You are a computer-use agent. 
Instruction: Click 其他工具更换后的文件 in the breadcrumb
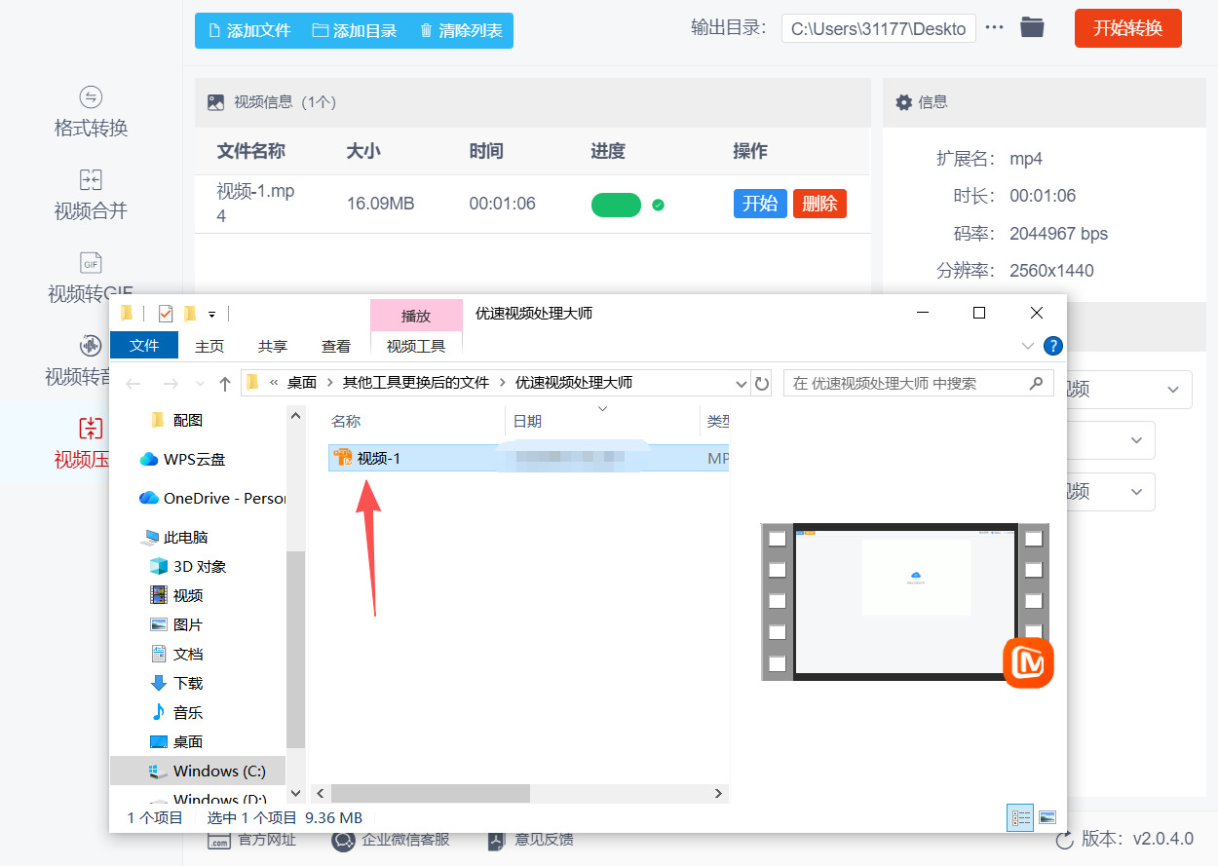pyautogui.click(x=416, y=383)
